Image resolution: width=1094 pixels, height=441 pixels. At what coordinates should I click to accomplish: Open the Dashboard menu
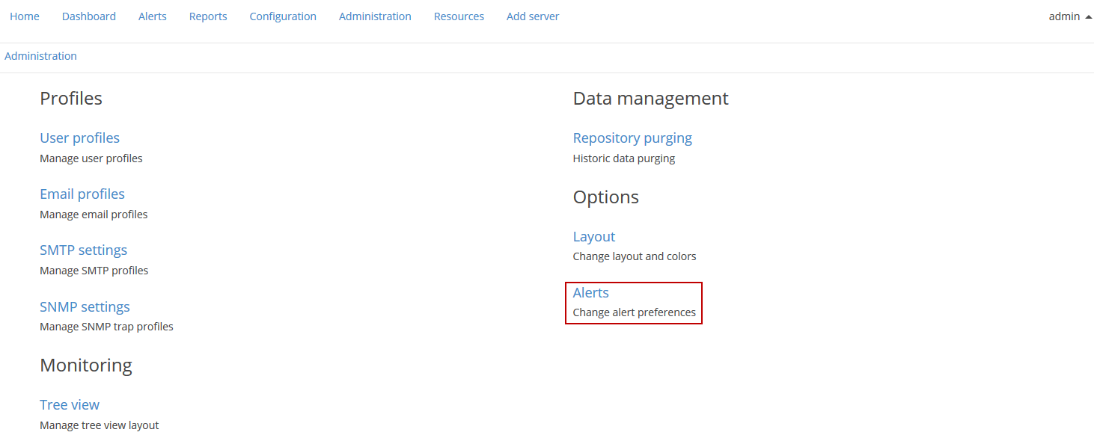pyautogui.click(x=89, y=16)
